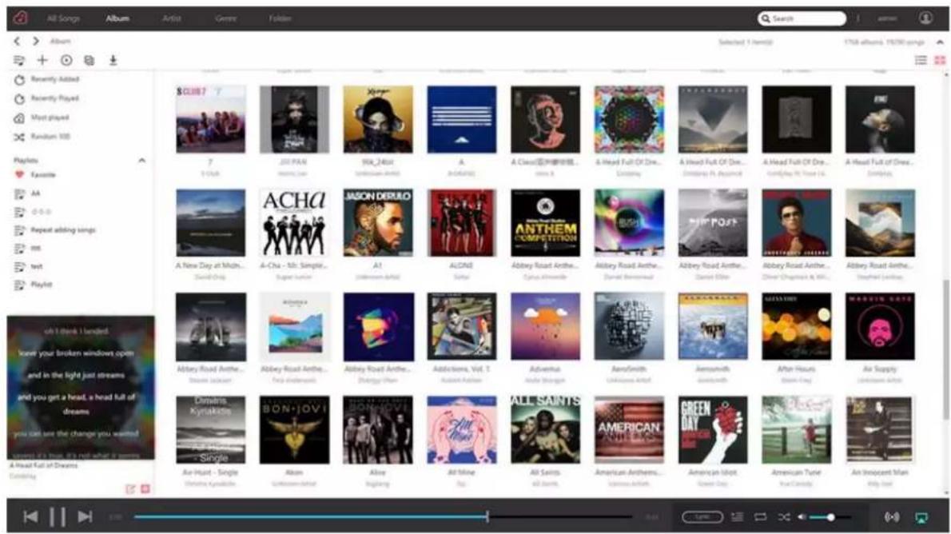This screenshot has height=534, width=951.
Task: Toggle repeat mode
Action: [x=761, y=517]
